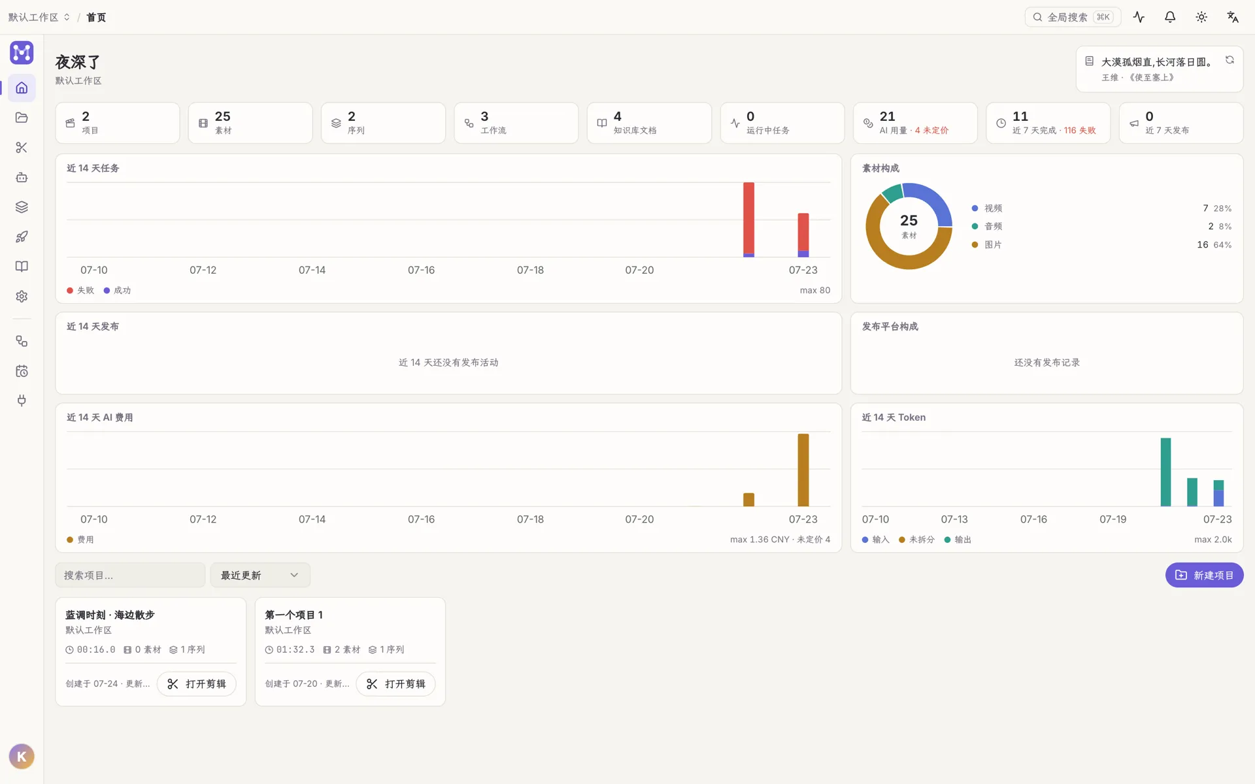This screenshot has width=1255, height=784.
Task: Open the notifications bell
Action: pos(1170,17)
